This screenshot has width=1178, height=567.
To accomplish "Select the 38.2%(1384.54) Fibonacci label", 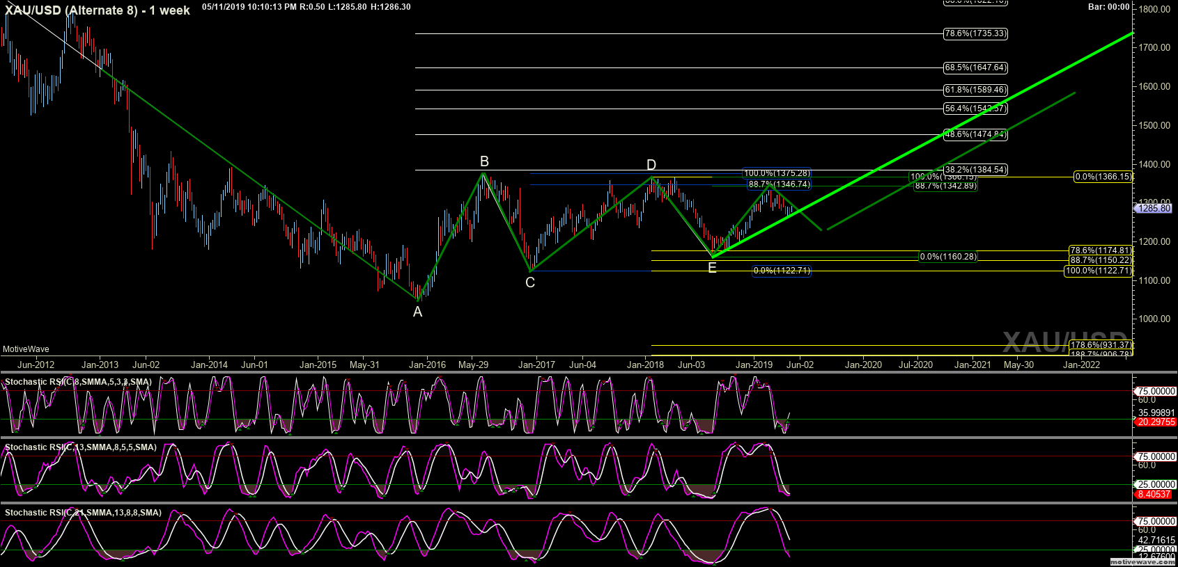I will [975, 170].
